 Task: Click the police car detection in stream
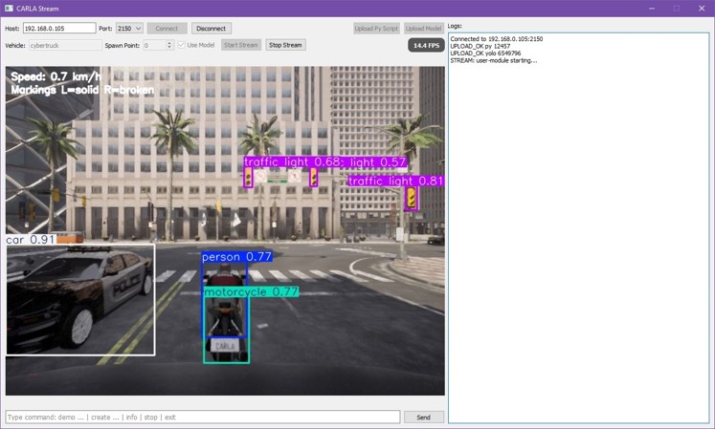(80, 300)
